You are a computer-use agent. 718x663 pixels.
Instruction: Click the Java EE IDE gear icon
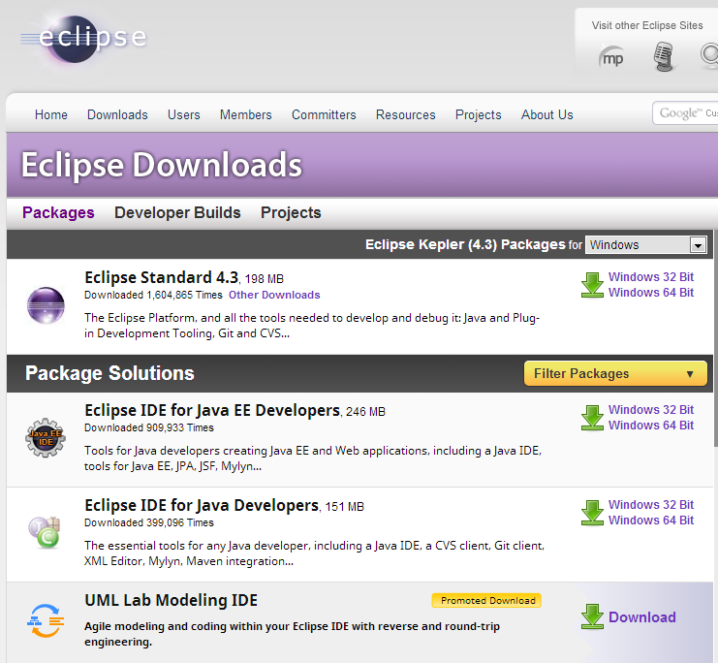pos(46,437)
